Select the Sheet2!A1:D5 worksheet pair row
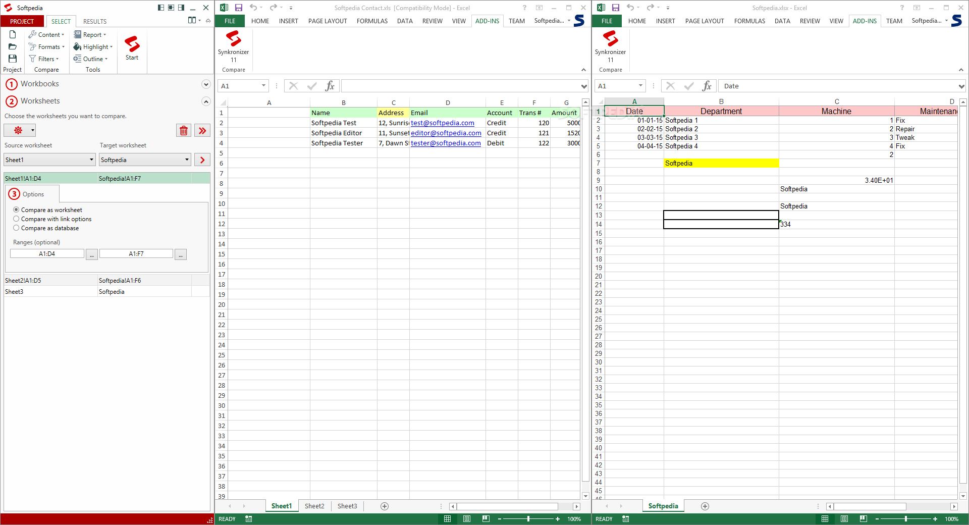Image resolution: width=969 pixels, height=525 pixels. pyautogui.click(x=107, y=280)
